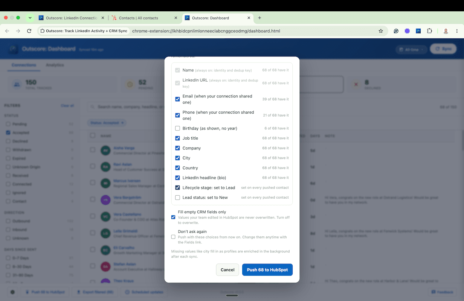The width and height of the screenshot is (464, 301).
Task: Click the dimmed Scheduled updates button
Action: click(144, 292)
